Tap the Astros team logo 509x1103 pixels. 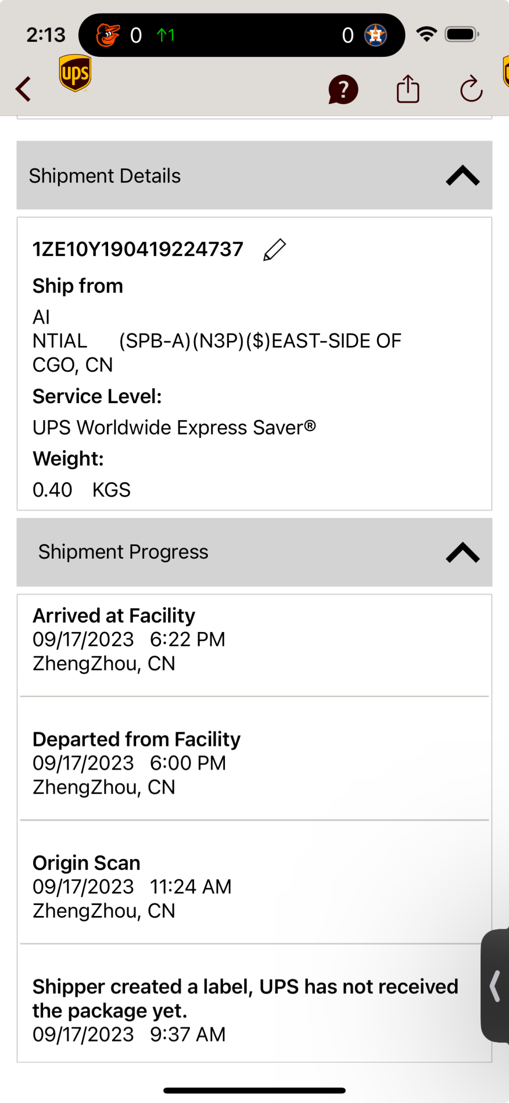(x=376, y=35)
